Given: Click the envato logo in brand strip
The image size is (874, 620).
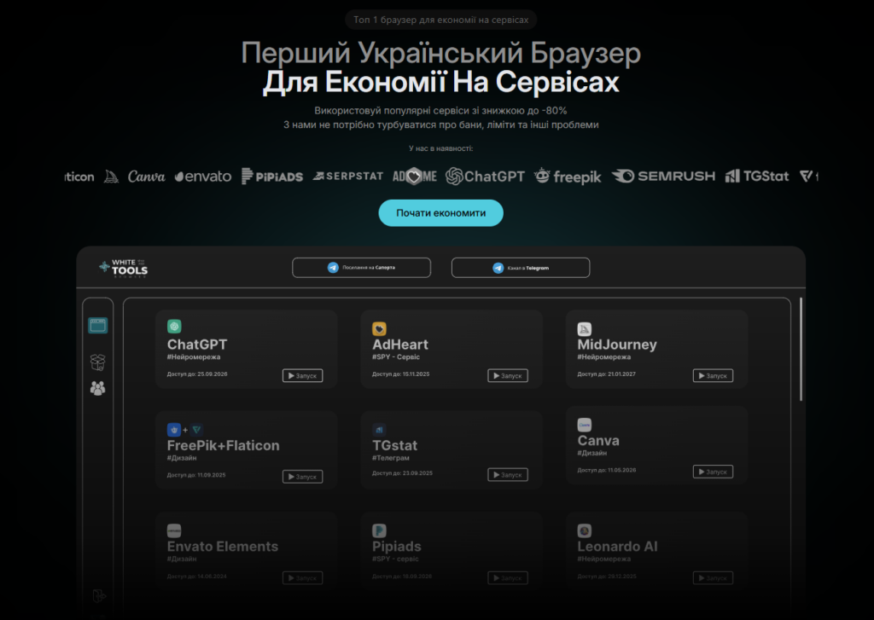Looking at the screenshot, I should (203, 177).
